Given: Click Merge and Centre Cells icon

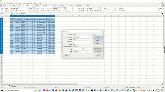Looking at the screenshot, I should pos(72,8).
